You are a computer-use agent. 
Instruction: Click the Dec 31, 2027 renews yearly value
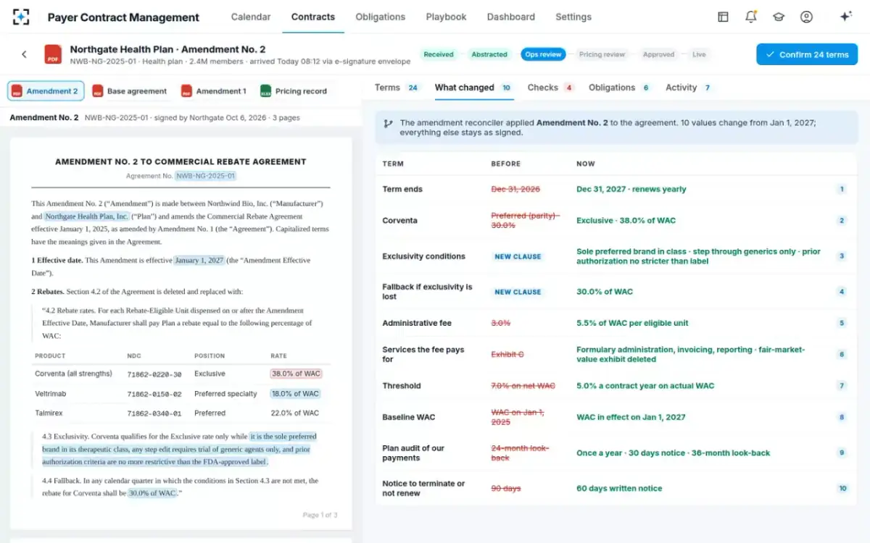point(631,189)
